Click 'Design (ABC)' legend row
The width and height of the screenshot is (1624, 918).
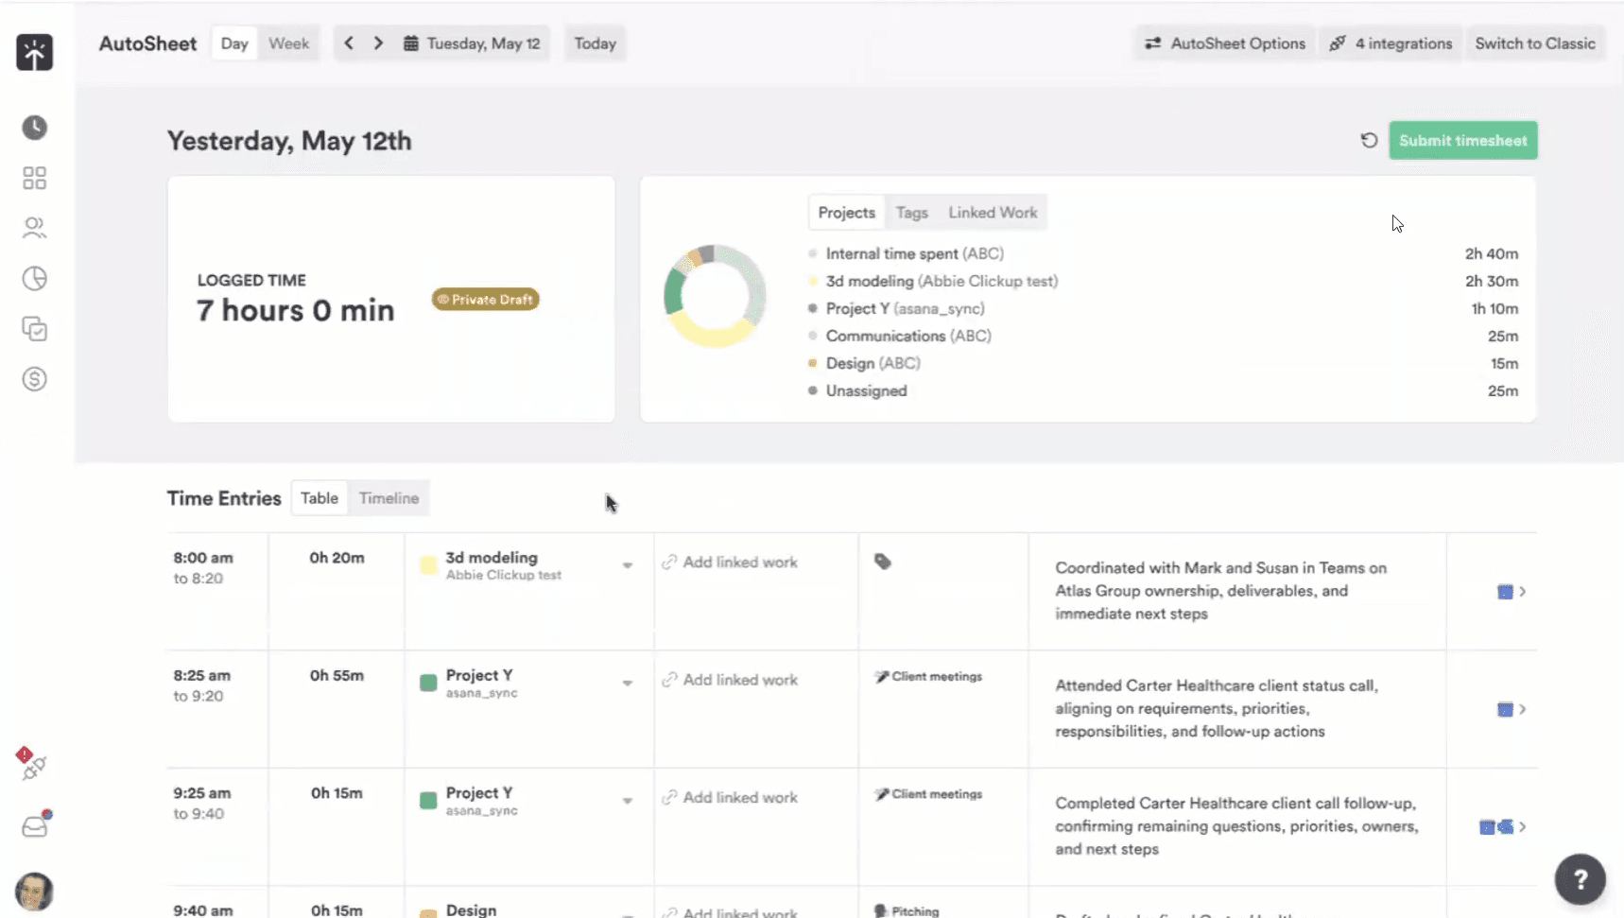tap(1163, 363)
